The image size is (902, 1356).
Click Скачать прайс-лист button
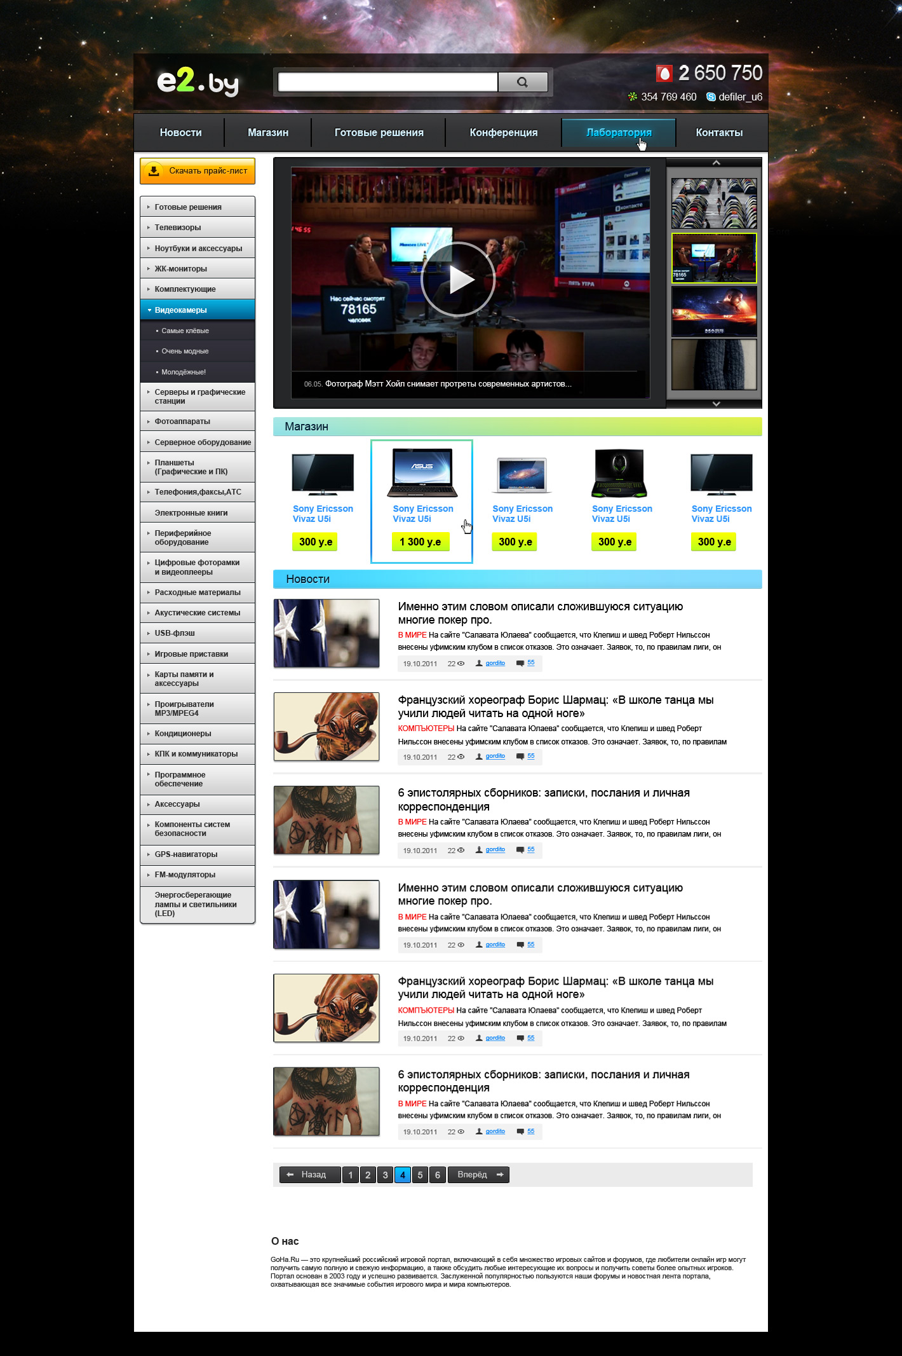198,171
